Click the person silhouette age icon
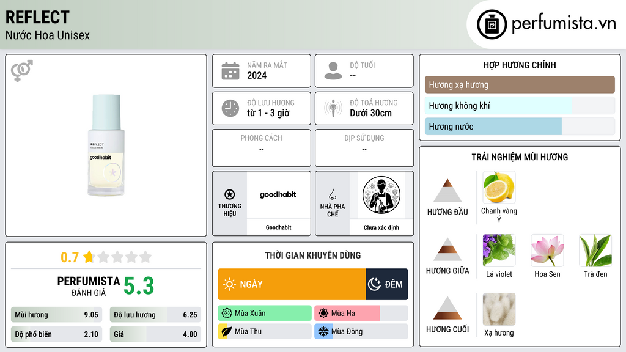The width and height of the screenshot is (626, 352). (333, 71)
